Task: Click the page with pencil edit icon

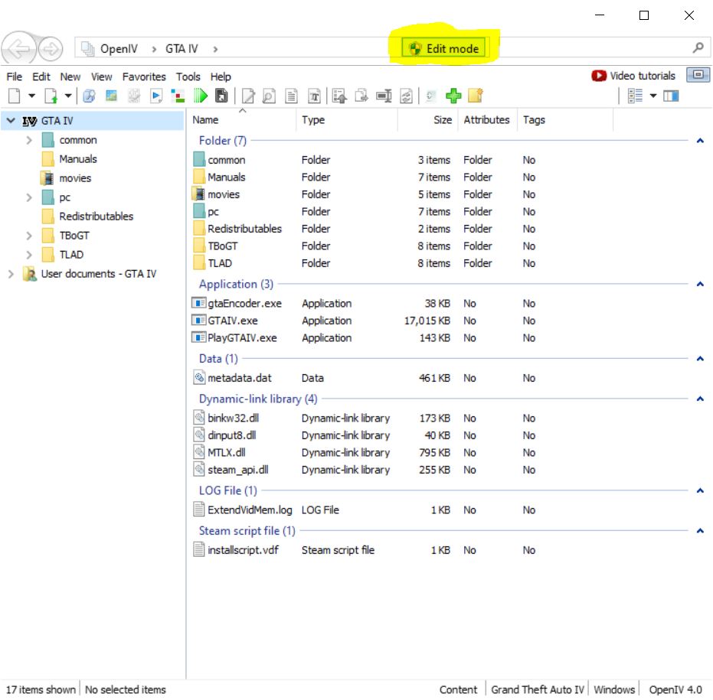Action: click(x=248, y=96)
